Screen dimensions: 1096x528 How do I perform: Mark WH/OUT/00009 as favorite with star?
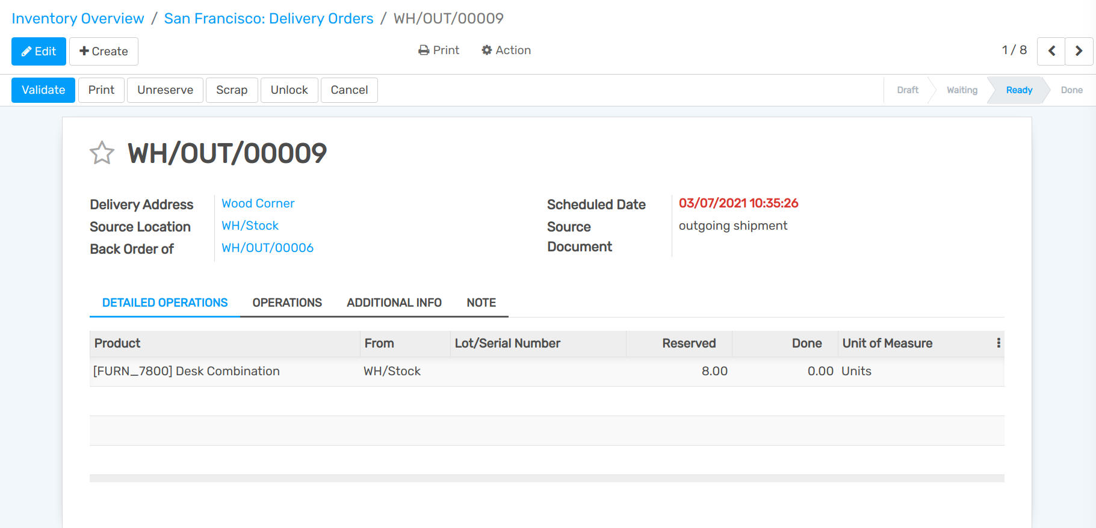(102, 153)
